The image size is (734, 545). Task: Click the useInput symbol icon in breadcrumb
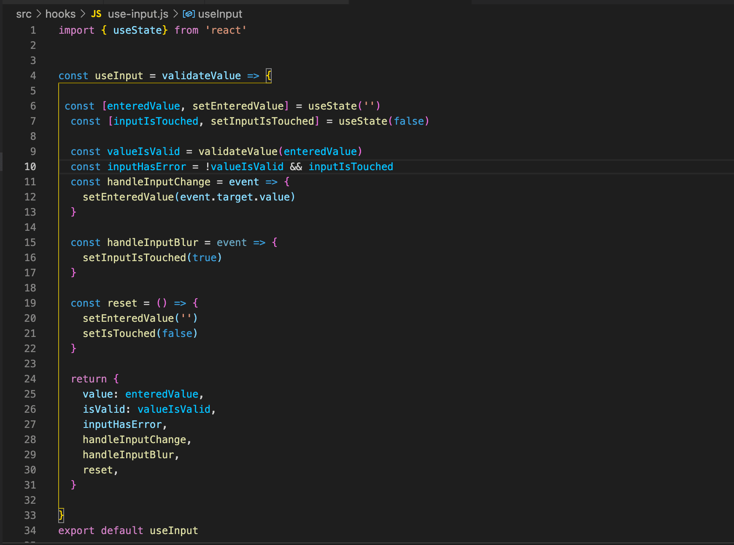tap(189, 14)
